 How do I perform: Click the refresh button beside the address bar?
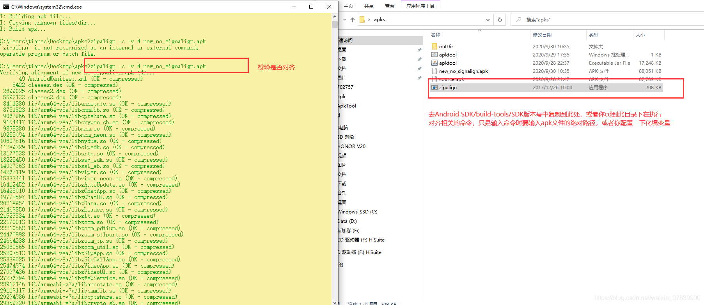(x=500, y=19)
